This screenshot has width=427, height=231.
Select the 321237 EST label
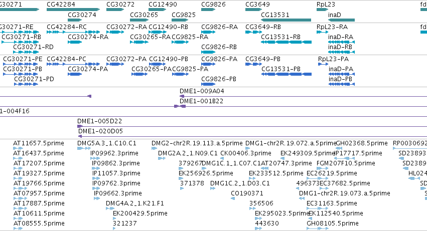click(x=125, y=223)
